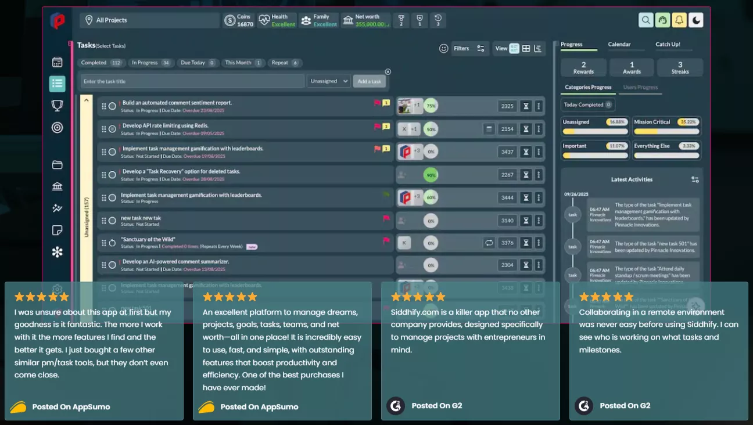The height and width of the screenshot is (425, 753).
Task: Click the rewards counter icon showing 2 in the header
Action: (x=400, y=20)
